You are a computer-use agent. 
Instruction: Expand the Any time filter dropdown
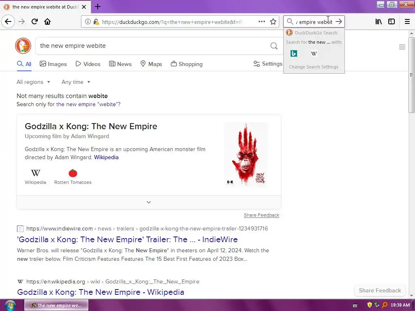[x=76, y=82]
